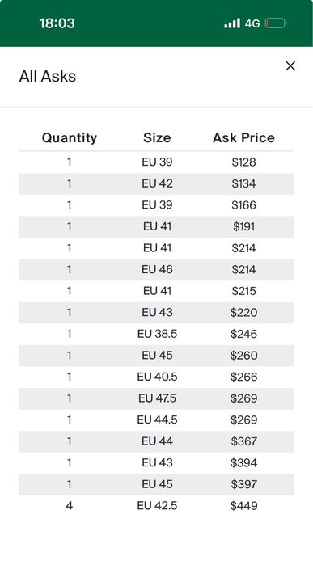Choose the EU 44 ask at $367
Screen dimensions: 313x565
tap(157, 441)
